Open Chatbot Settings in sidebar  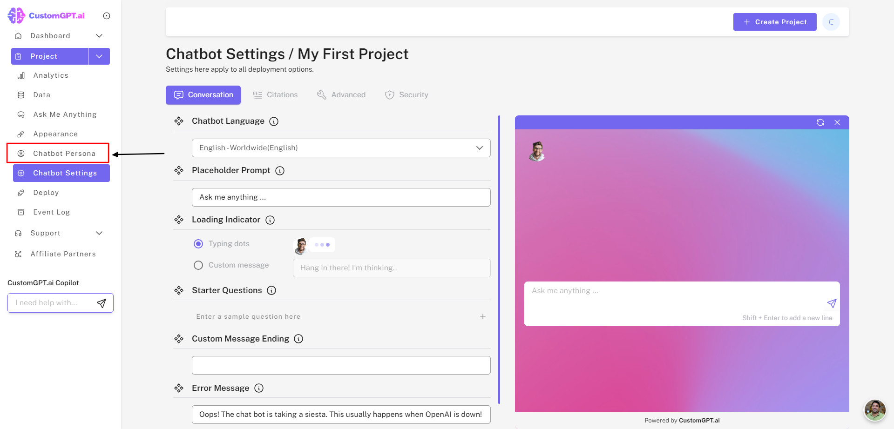click(61, 173)
